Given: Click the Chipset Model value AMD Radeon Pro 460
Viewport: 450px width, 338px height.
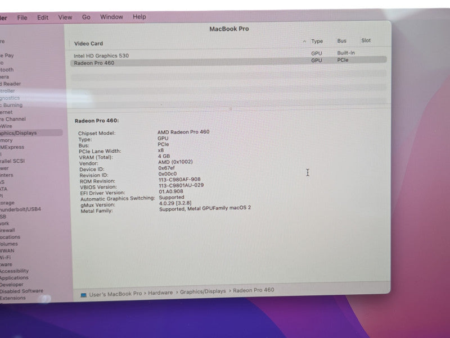Looking at the screenshot, I should (x=183, y=132).
